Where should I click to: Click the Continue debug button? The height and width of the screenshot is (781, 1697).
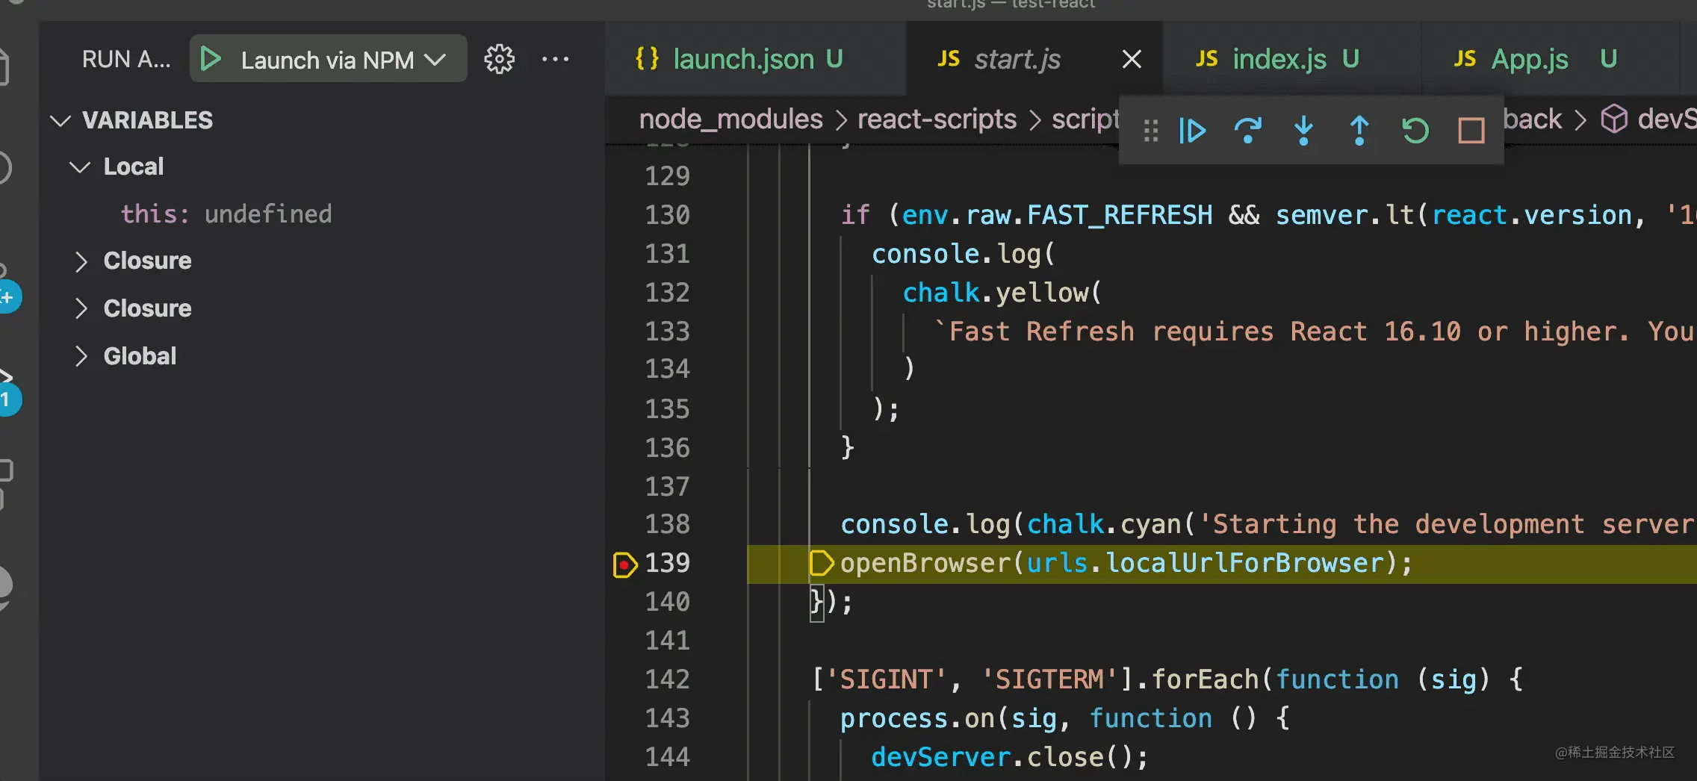coord(1192,131)
